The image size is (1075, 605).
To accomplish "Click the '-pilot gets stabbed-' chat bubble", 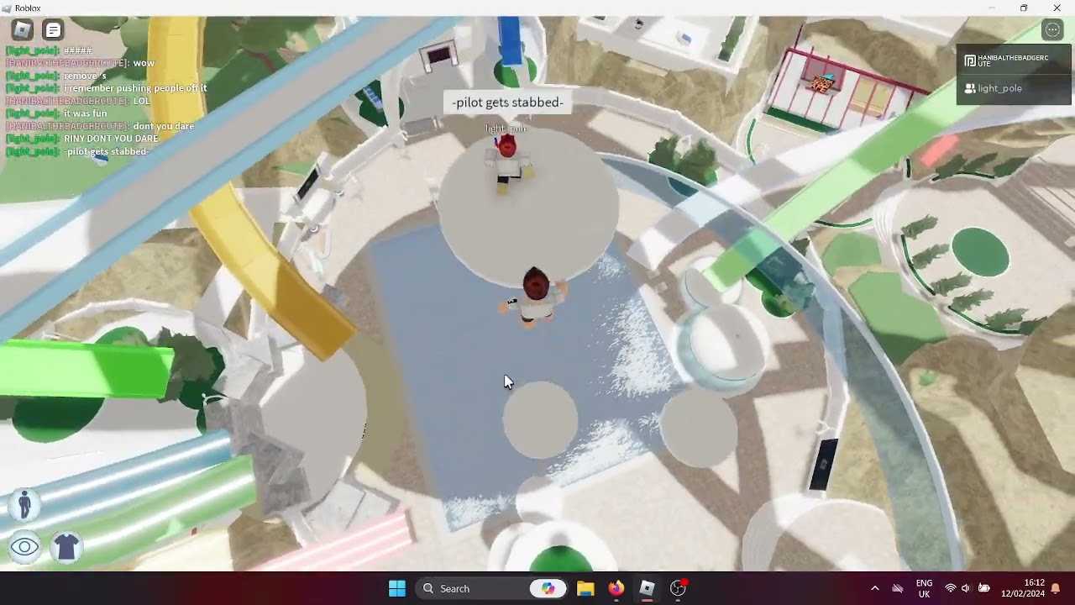I will coord(507,103).
